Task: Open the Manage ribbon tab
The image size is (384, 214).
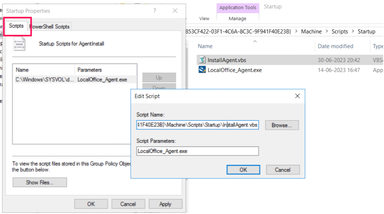Action: [237, 18]
